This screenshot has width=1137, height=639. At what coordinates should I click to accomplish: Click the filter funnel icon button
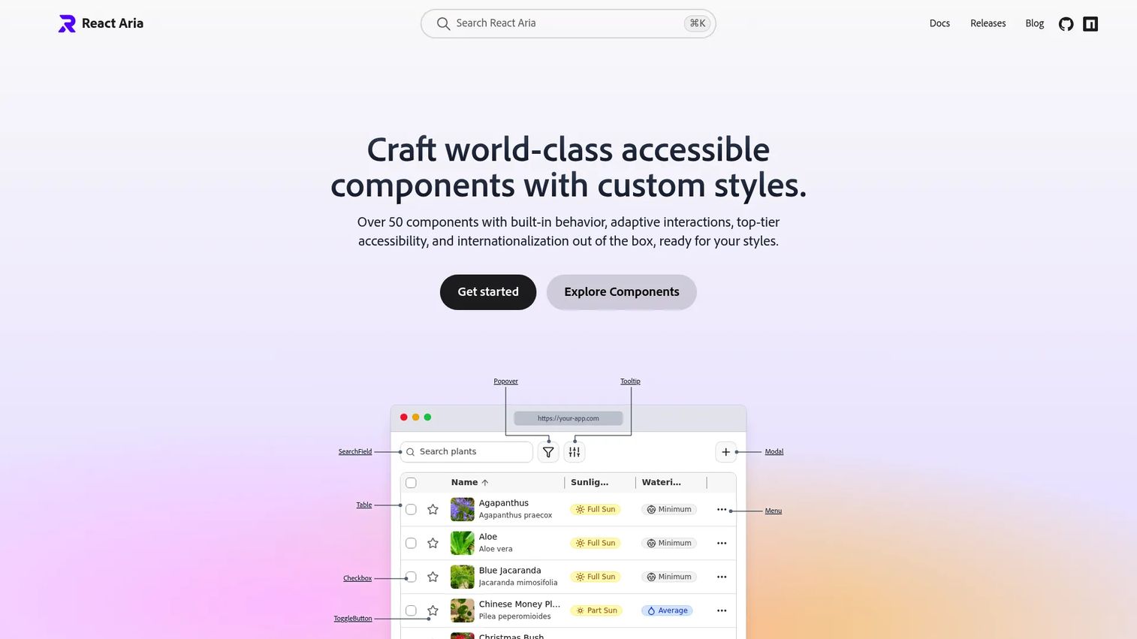(548, 452)
